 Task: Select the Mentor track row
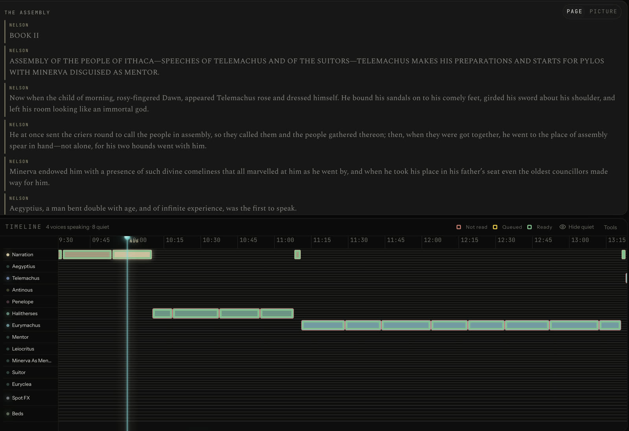coord(31,337)
